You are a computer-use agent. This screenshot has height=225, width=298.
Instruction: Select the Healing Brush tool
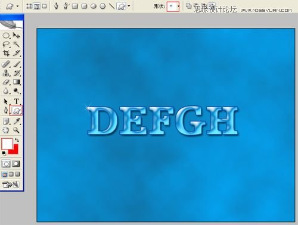[x=6, y=64]
